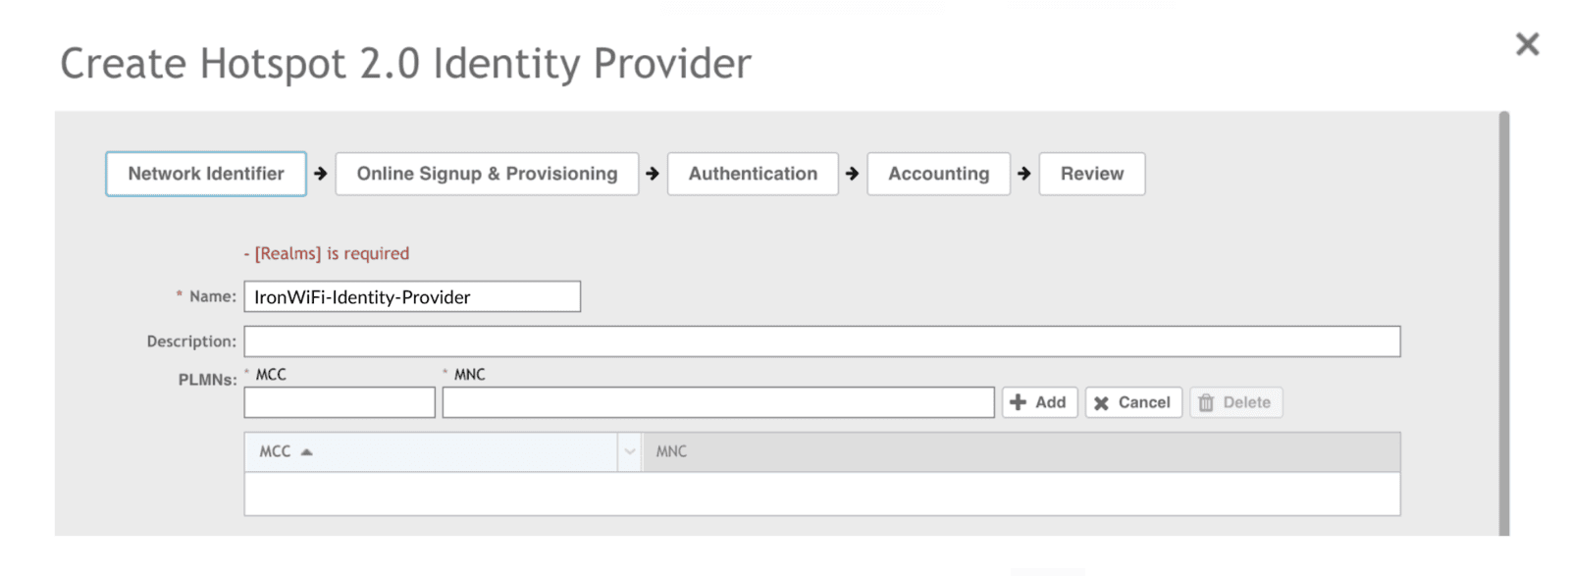Add the PLMN entry
This screenshot has height=576, width=1570.
[x=1039, y=402]
